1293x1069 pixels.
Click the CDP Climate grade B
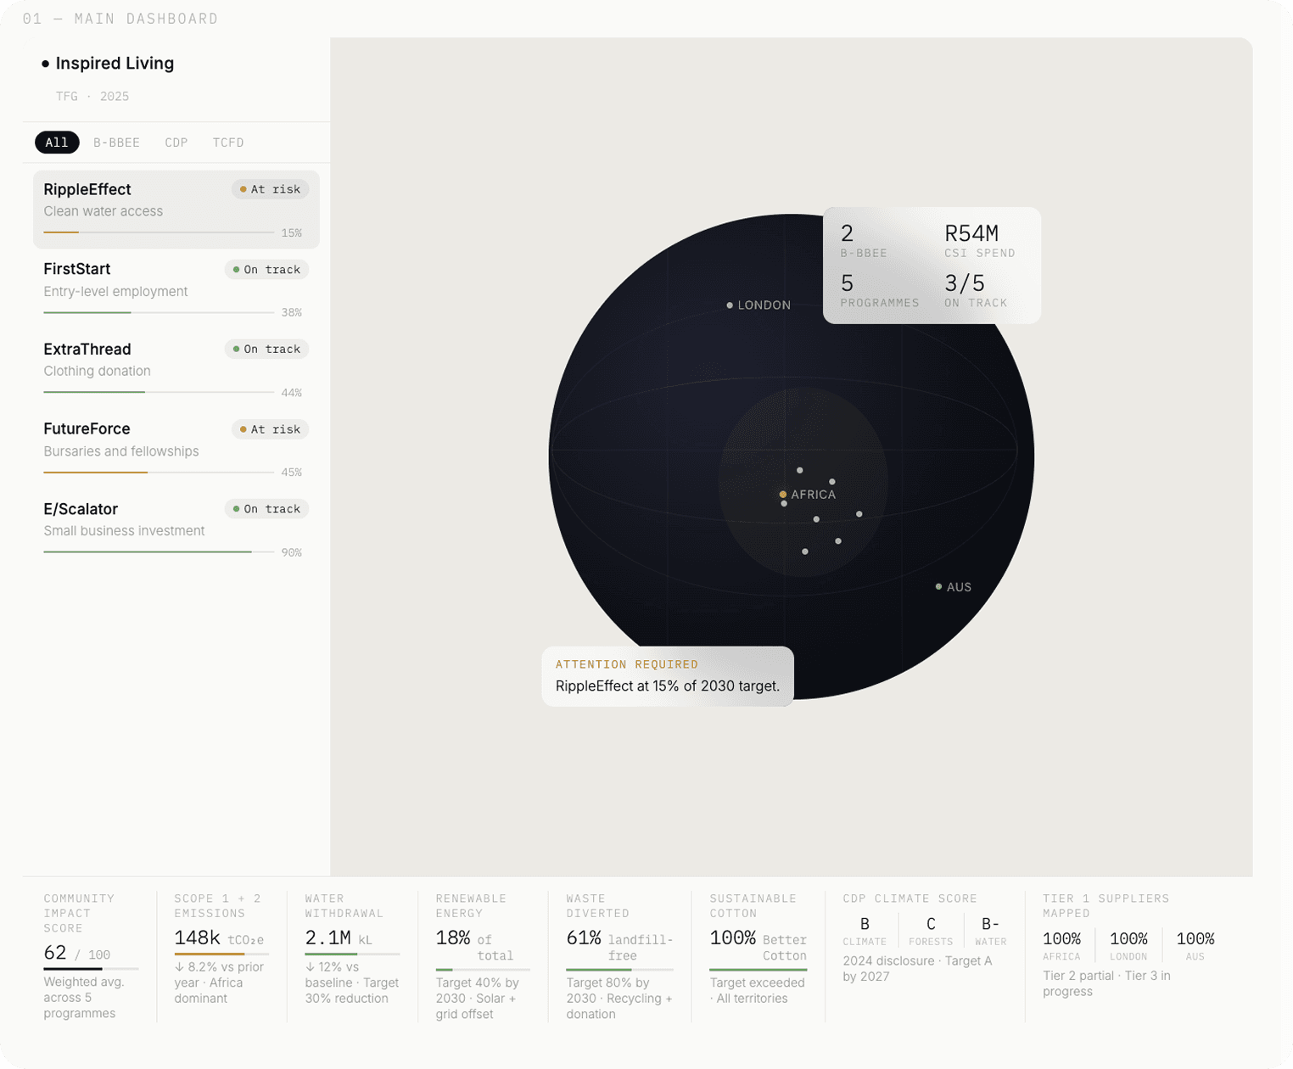coord(865,924)
